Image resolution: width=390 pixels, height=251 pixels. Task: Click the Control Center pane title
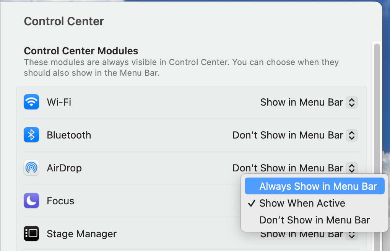64,21
